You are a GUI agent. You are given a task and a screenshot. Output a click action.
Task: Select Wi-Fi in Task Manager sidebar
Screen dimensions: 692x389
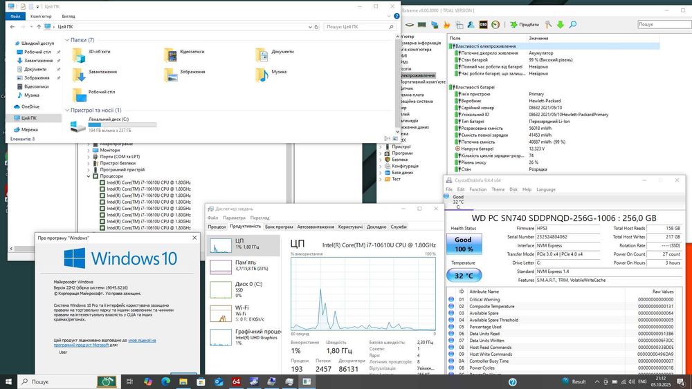coord(243,313)
